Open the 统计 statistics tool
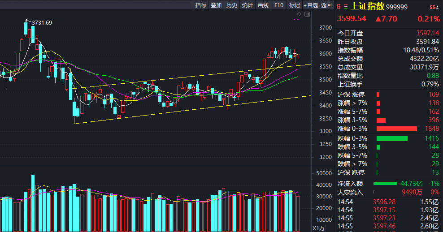443x232 pixels. point(247,5)
